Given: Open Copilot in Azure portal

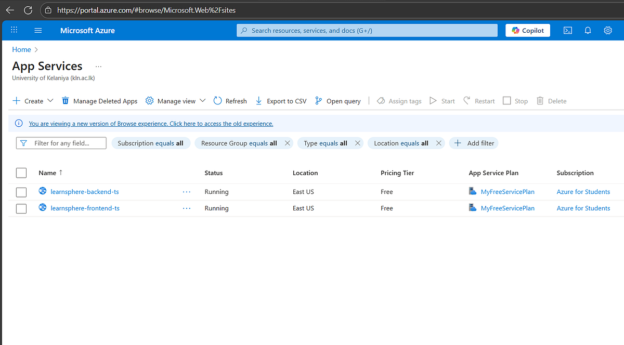Looking at the screenshot, I should [527, 30].
